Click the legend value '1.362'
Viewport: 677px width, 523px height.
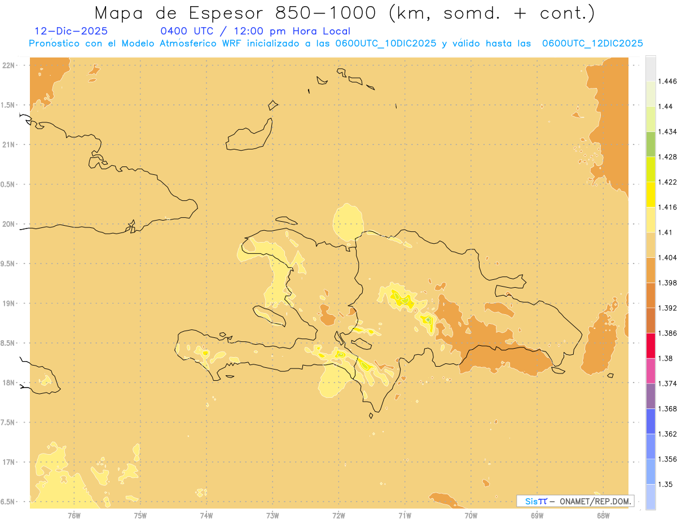668,434
